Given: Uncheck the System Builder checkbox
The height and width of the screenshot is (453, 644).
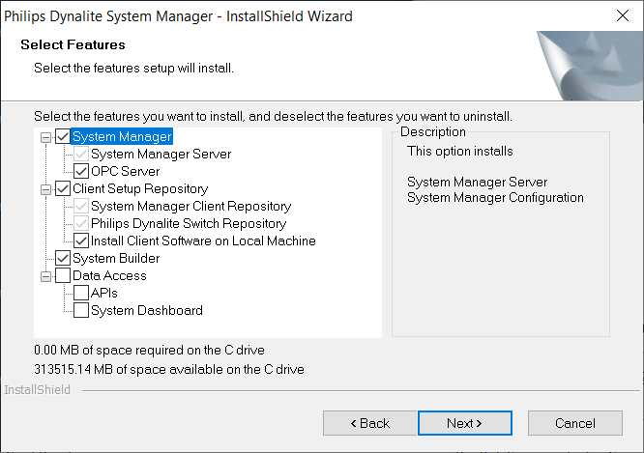Looking at the screenshot, I should [63, 258].
